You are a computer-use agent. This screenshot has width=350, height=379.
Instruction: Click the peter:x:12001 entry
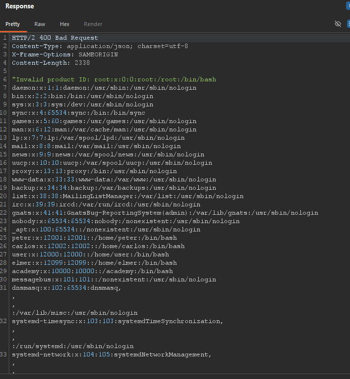pos(94,238)
